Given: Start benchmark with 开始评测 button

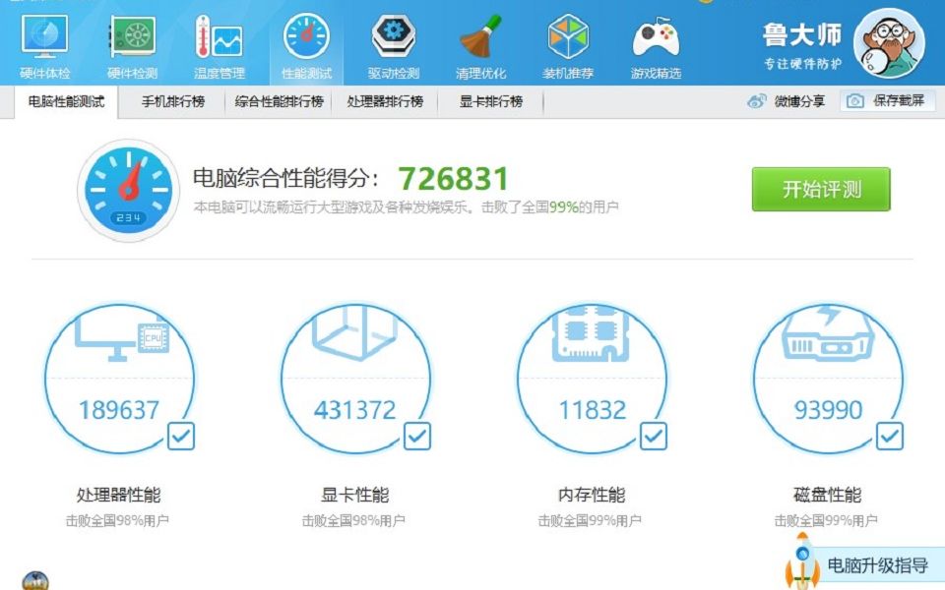Looking at the screenshot, I should pyautogui.click(x=821, y=189).
